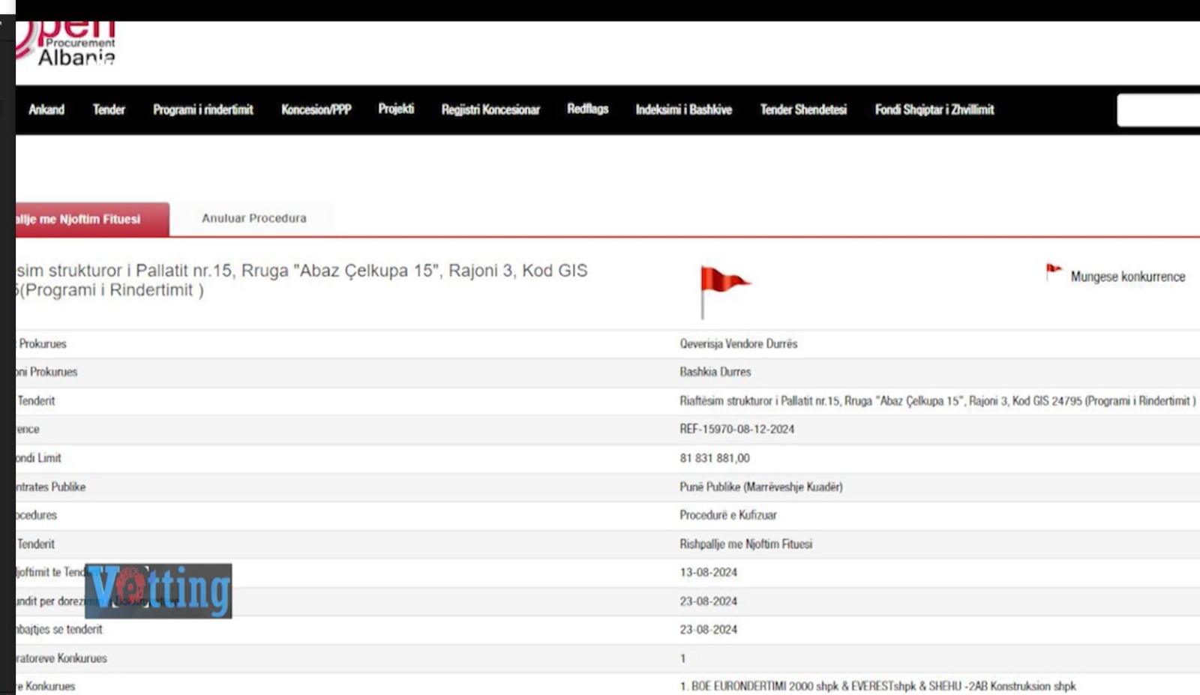Select reference REF-15970-08-12-2024
Viewport: 1200px width, 695px height.
tap(737, 429)
